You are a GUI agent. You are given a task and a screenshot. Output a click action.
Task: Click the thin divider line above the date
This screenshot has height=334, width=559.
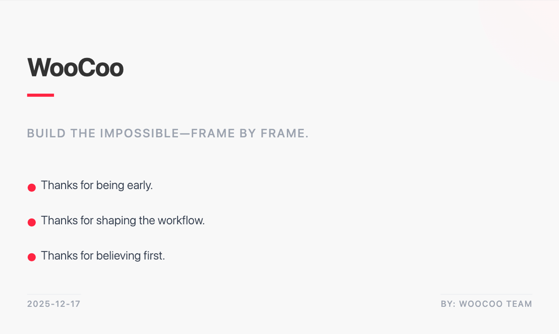54,294
